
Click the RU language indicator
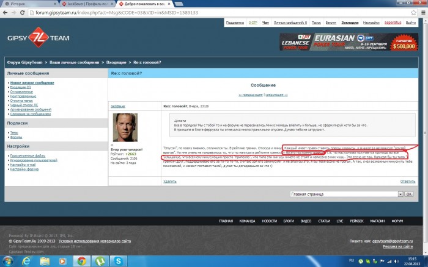point(352,260)
